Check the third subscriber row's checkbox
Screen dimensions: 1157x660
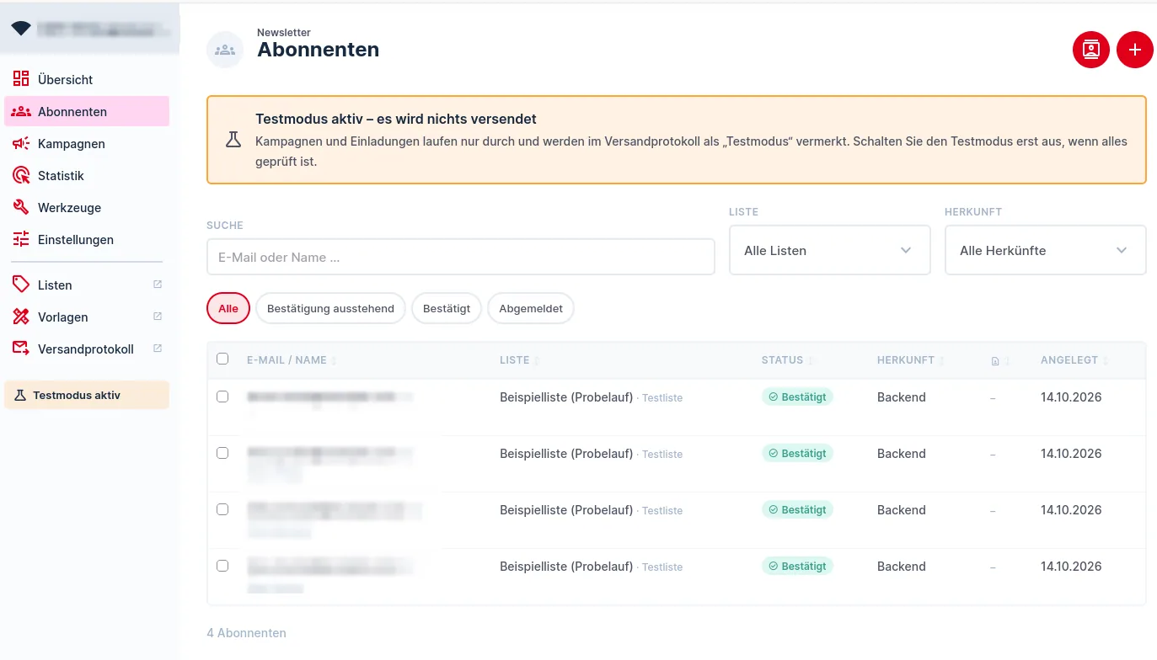click(x=222, y=509)
